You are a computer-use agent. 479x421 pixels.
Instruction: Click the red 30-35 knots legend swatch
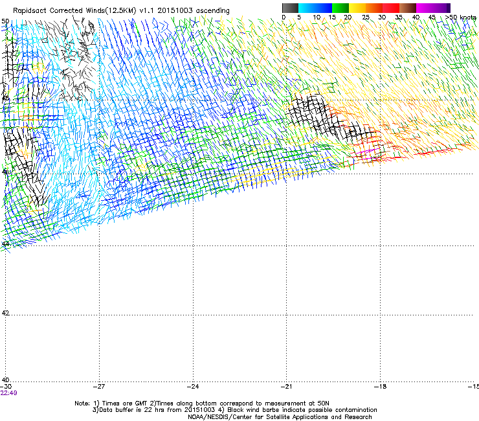pos(391,8)
